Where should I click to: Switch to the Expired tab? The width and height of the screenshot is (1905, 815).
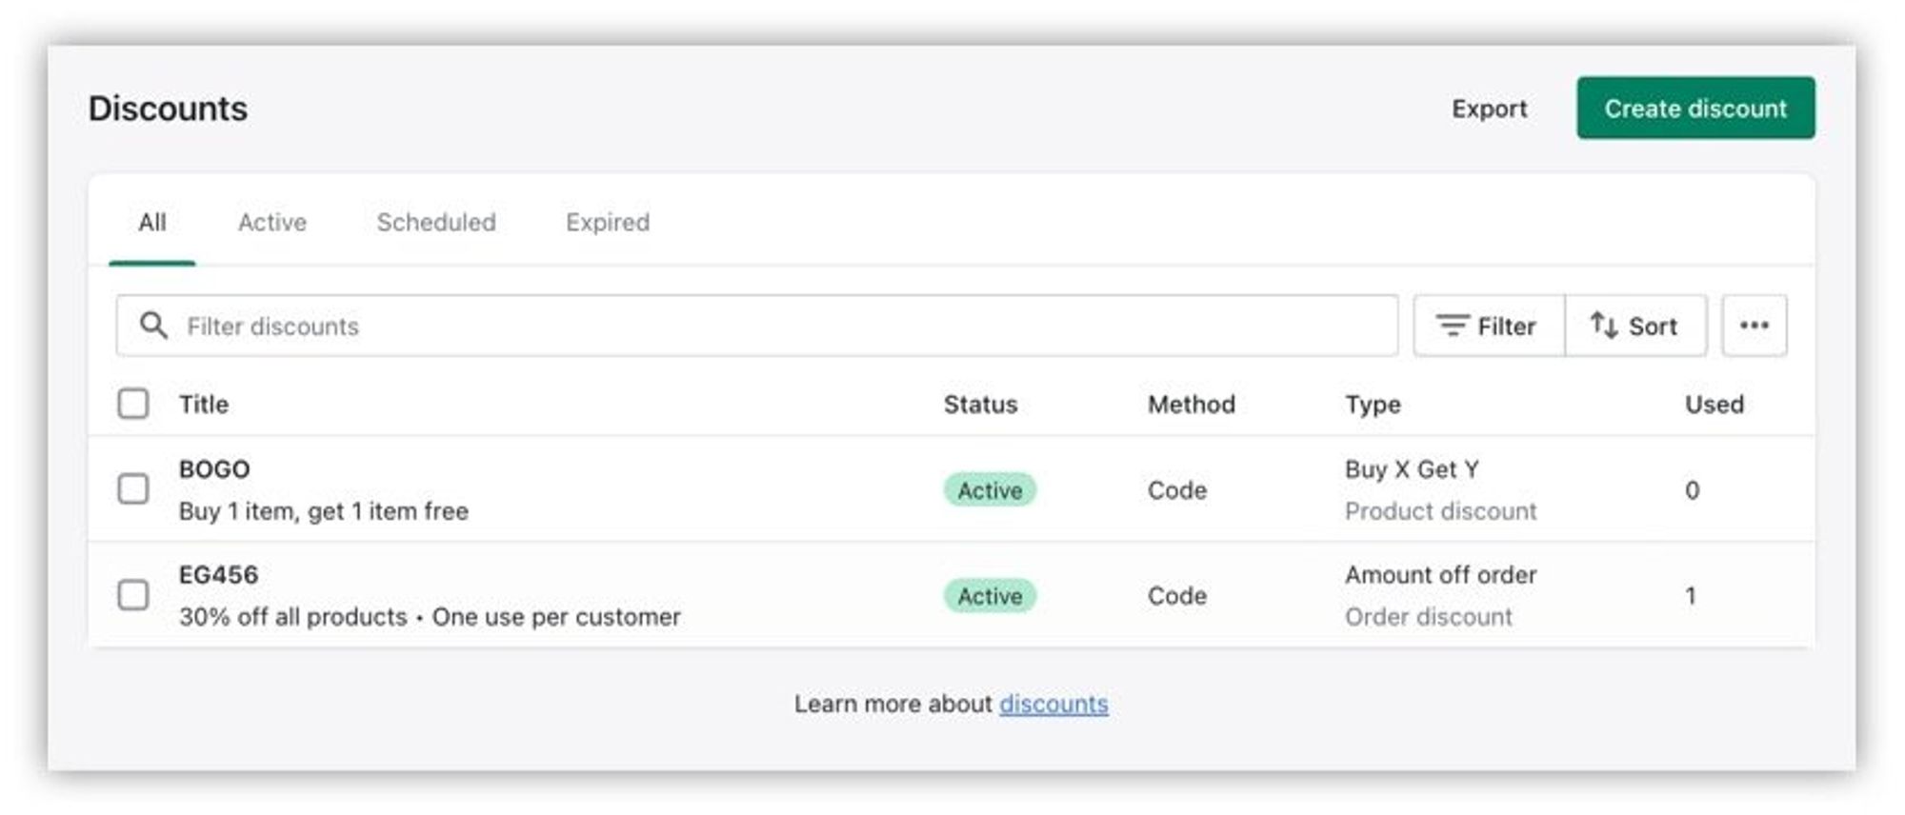(x=608, y=222)
